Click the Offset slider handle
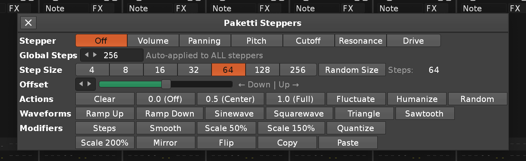The height and width of the screenshot is (161, 526). point(166,84)
